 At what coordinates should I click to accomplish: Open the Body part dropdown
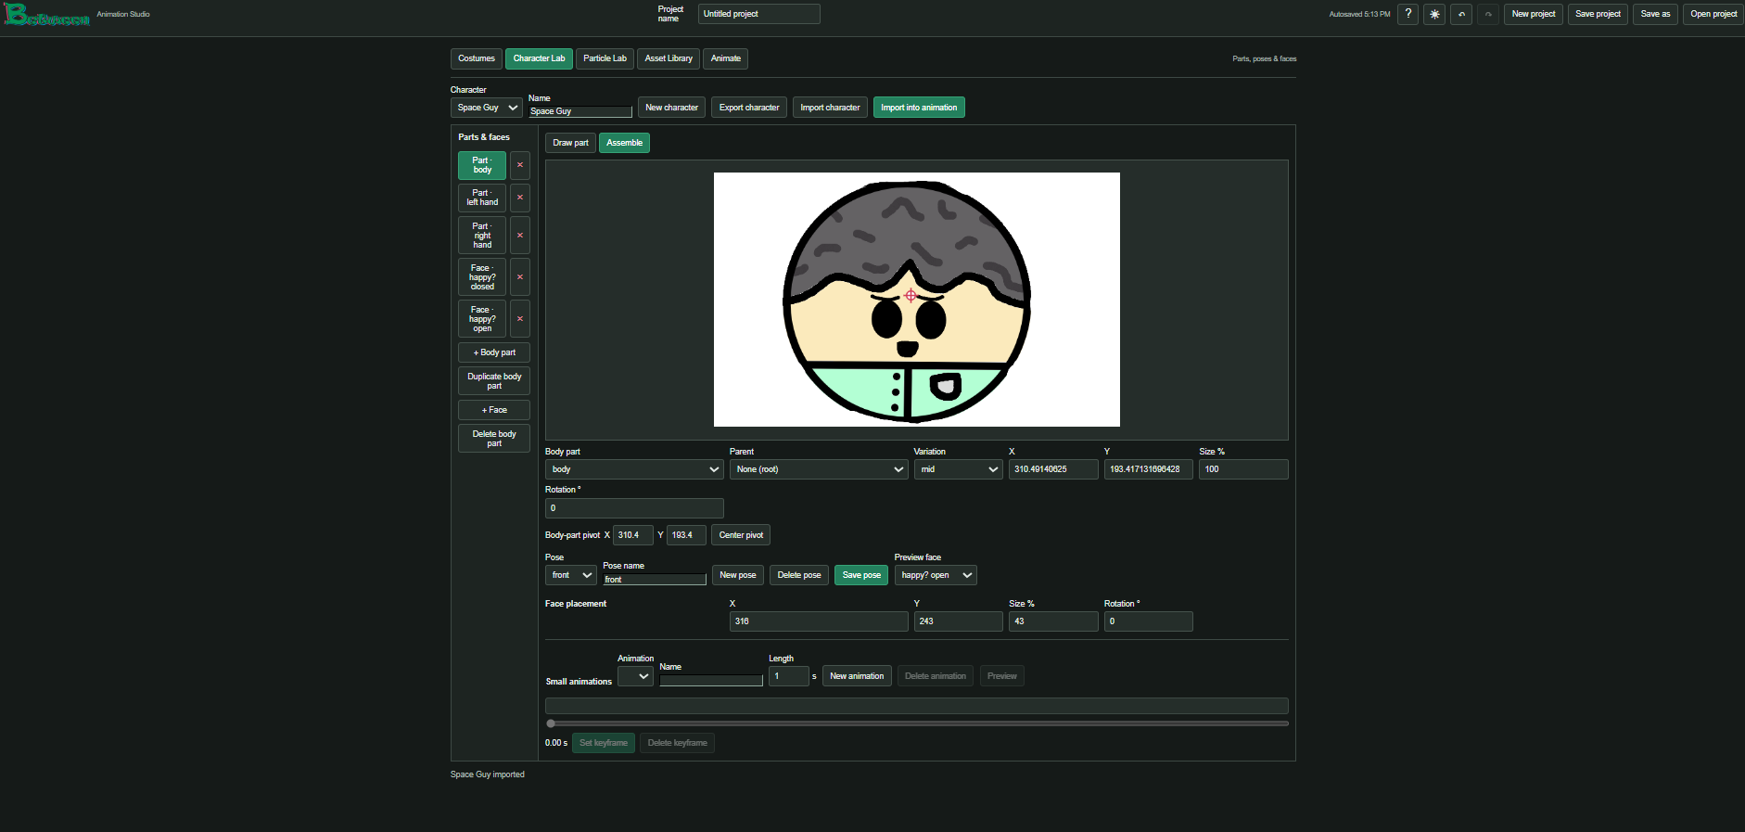(634, 469)
